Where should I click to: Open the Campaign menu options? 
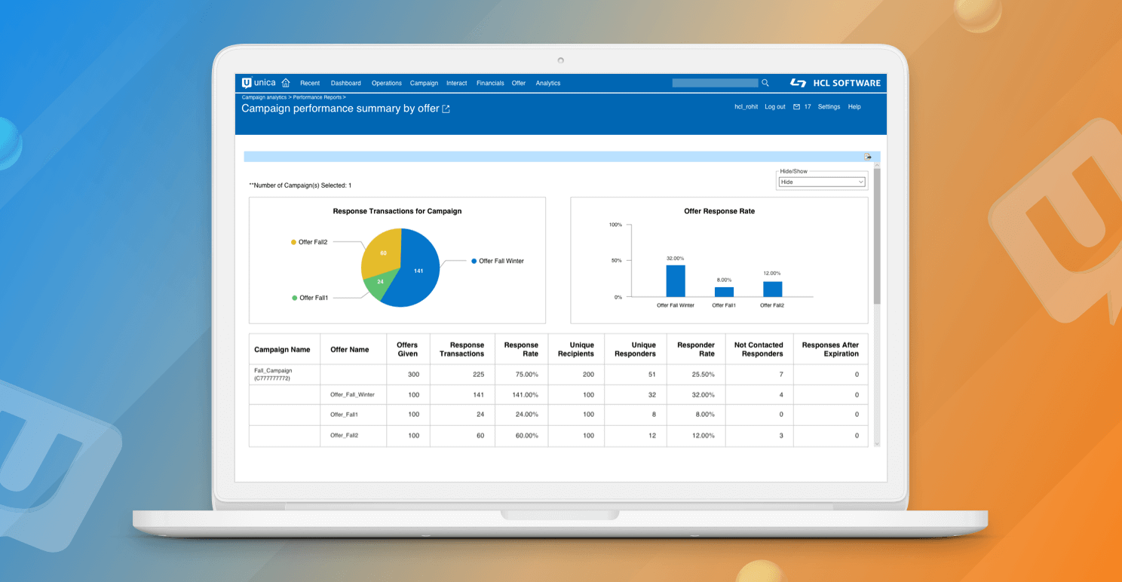click(x=424, y=83)
